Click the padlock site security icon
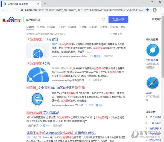Screen dimensions: 164x142 22,10
